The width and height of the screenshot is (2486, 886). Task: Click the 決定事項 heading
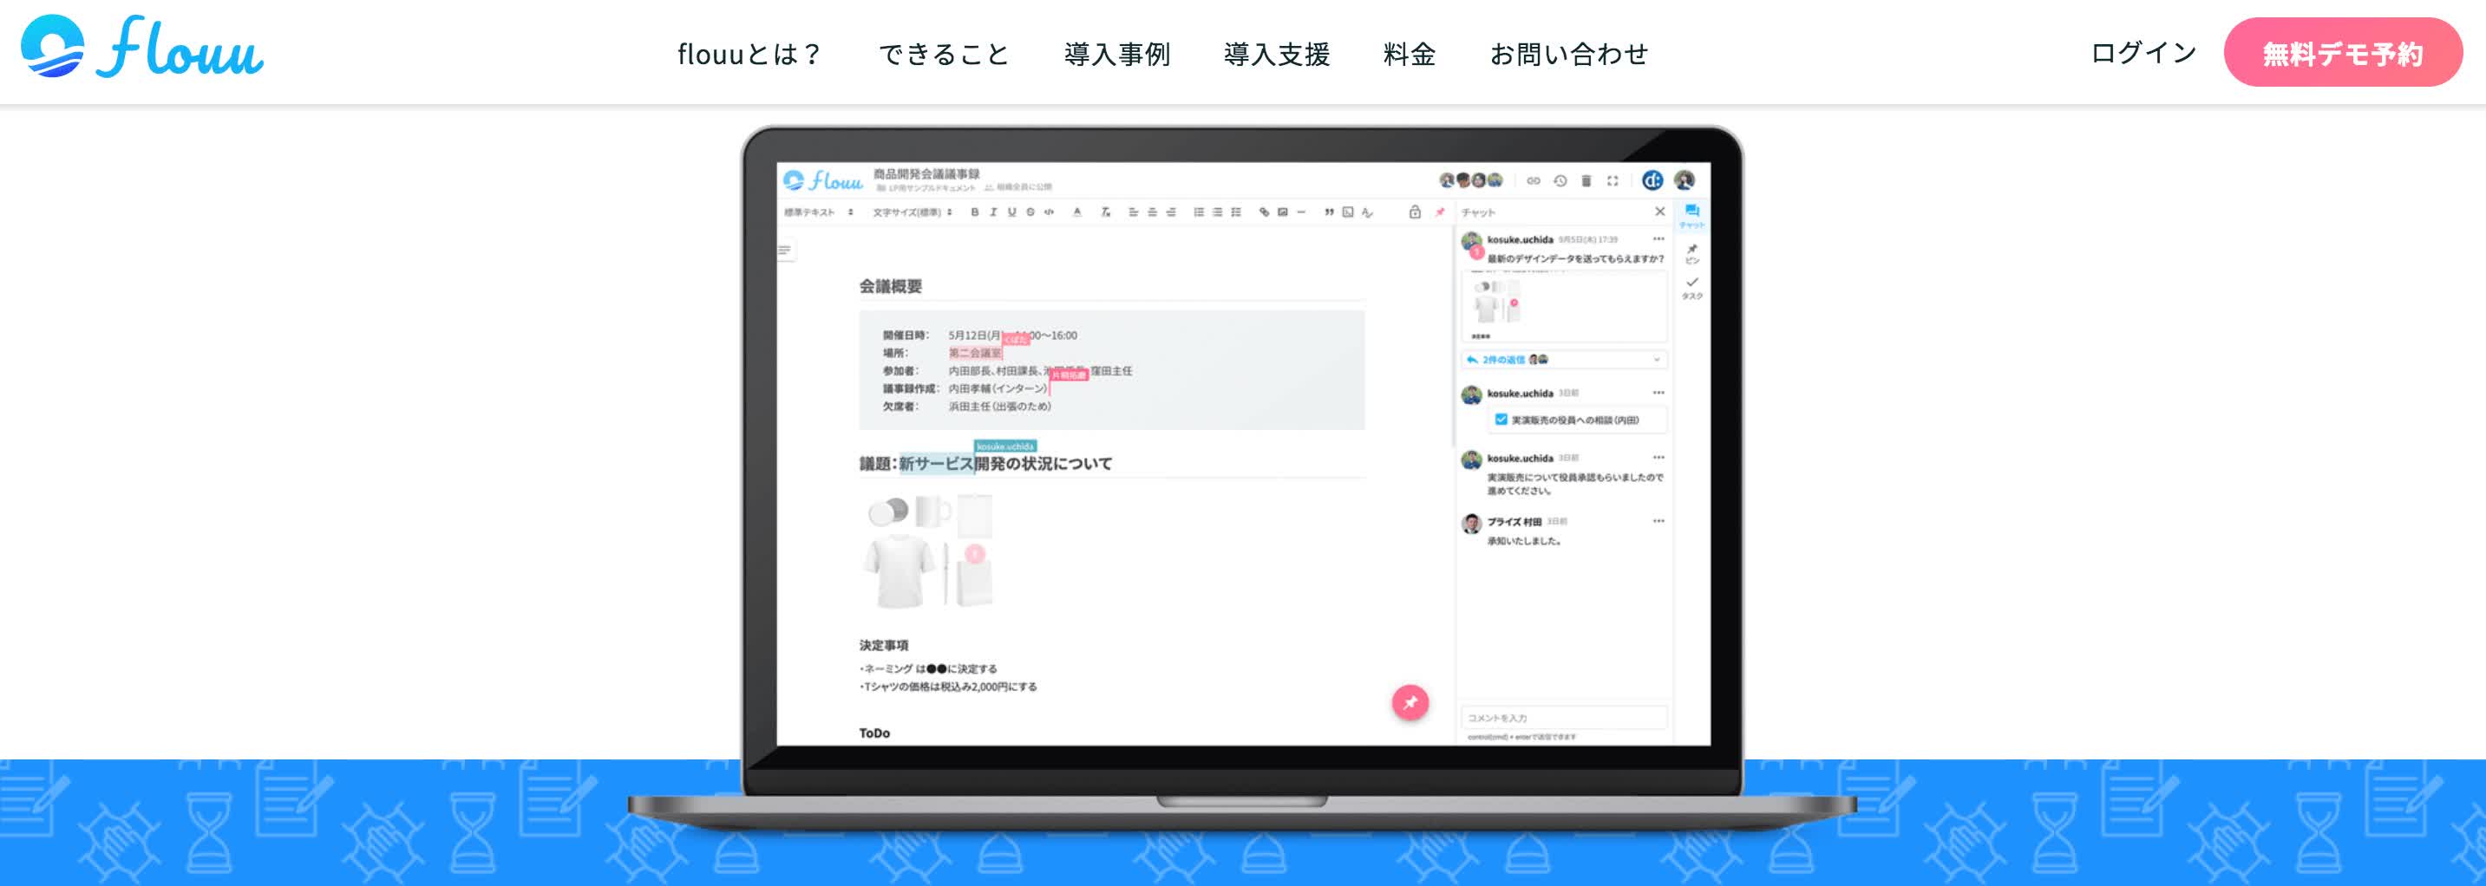tap(883, 645)
